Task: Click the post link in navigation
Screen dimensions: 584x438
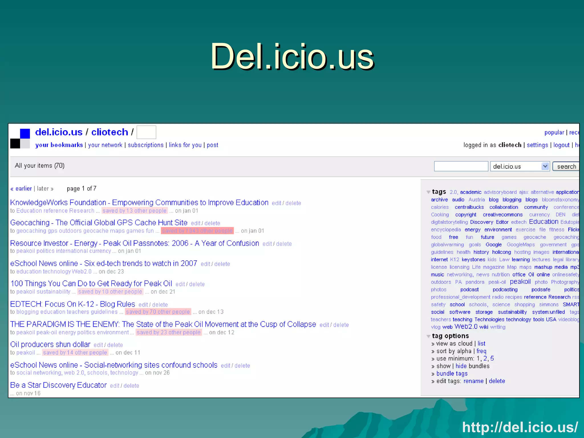Action: [212, 145]
